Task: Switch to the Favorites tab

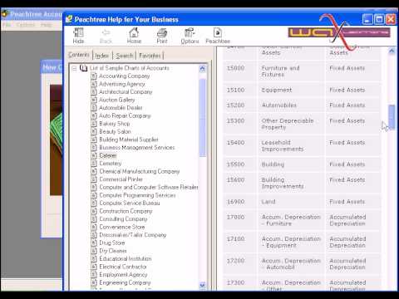Action: [150, 56]
